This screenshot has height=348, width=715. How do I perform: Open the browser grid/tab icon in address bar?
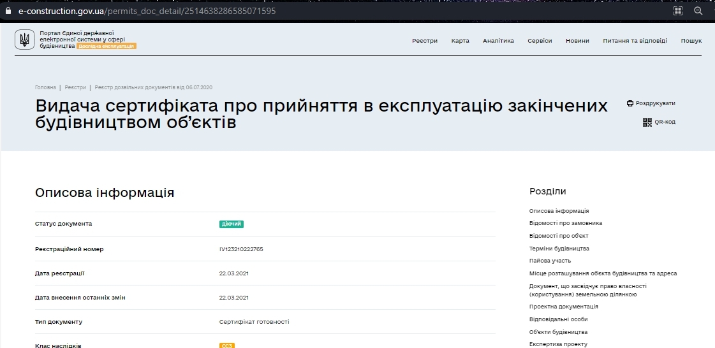coord(677,11)
